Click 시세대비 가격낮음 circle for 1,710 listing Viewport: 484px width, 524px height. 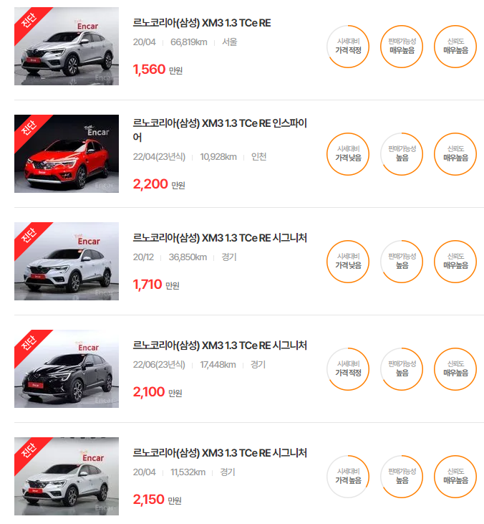[348, 262]
